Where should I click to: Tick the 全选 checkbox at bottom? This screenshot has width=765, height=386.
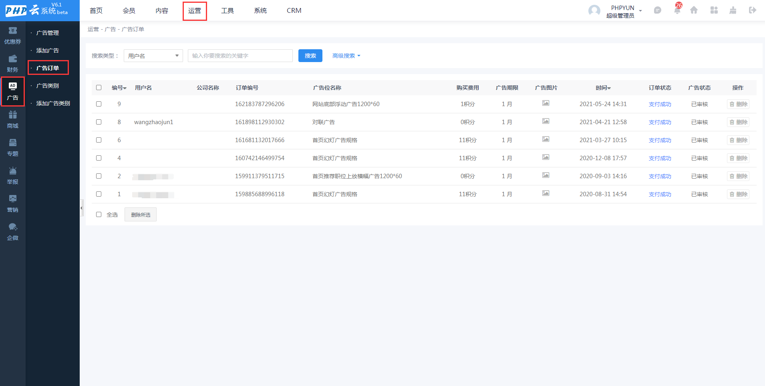99,215
